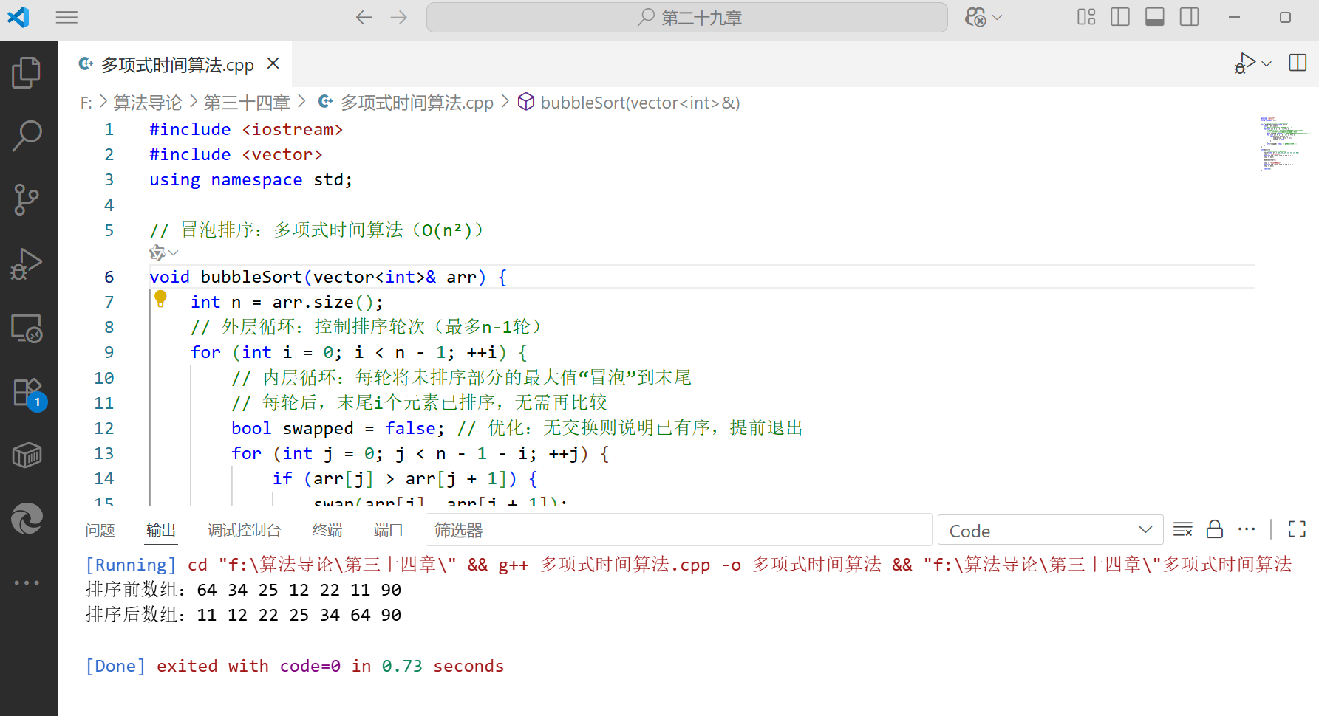Click the "using namespace std;" line
This screenshot has width=1319, height=716.
coord(251,180)
